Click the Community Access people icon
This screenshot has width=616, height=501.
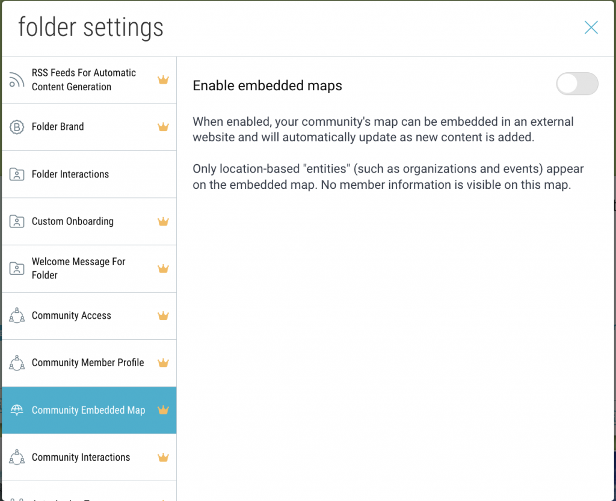tap(17, 316)
